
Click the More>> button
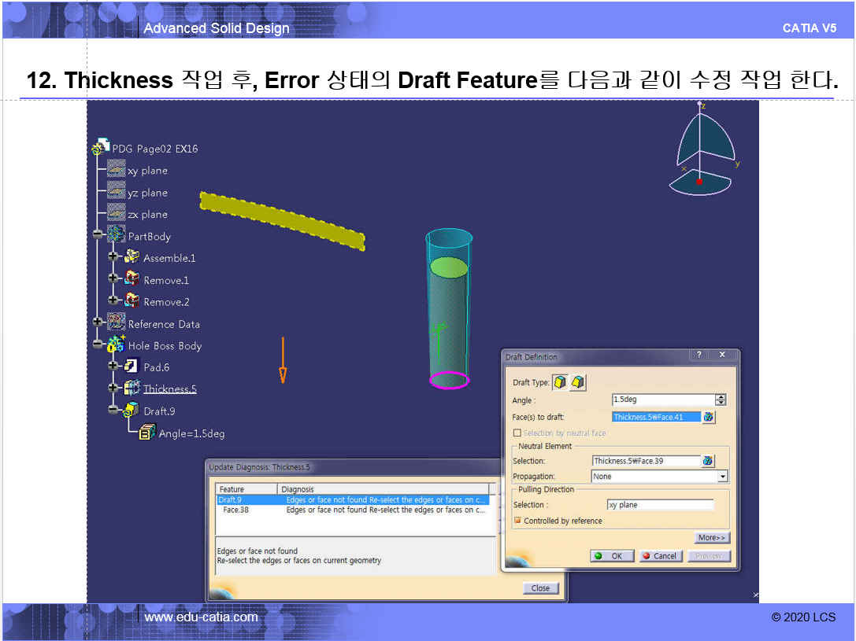point(712,538)
